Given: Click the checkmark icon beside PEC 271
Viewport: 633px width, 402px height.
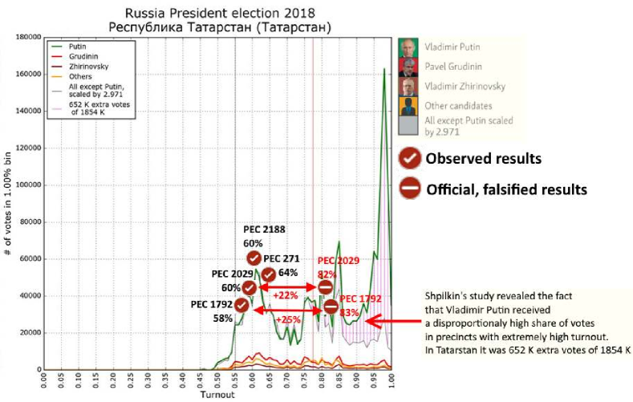Looking at the screenshot, I should (x=269, y=274).
